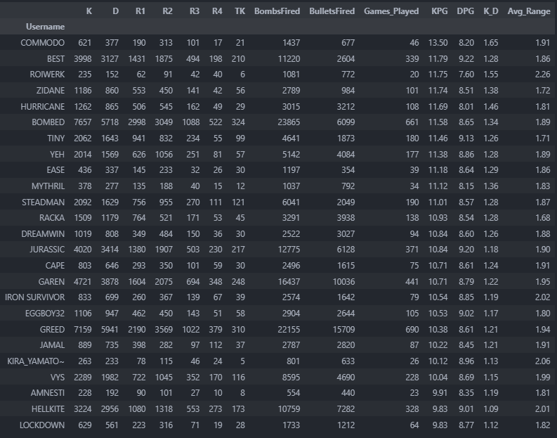Click the TK column header
557x438 pixels.
[x=240, y=11]
